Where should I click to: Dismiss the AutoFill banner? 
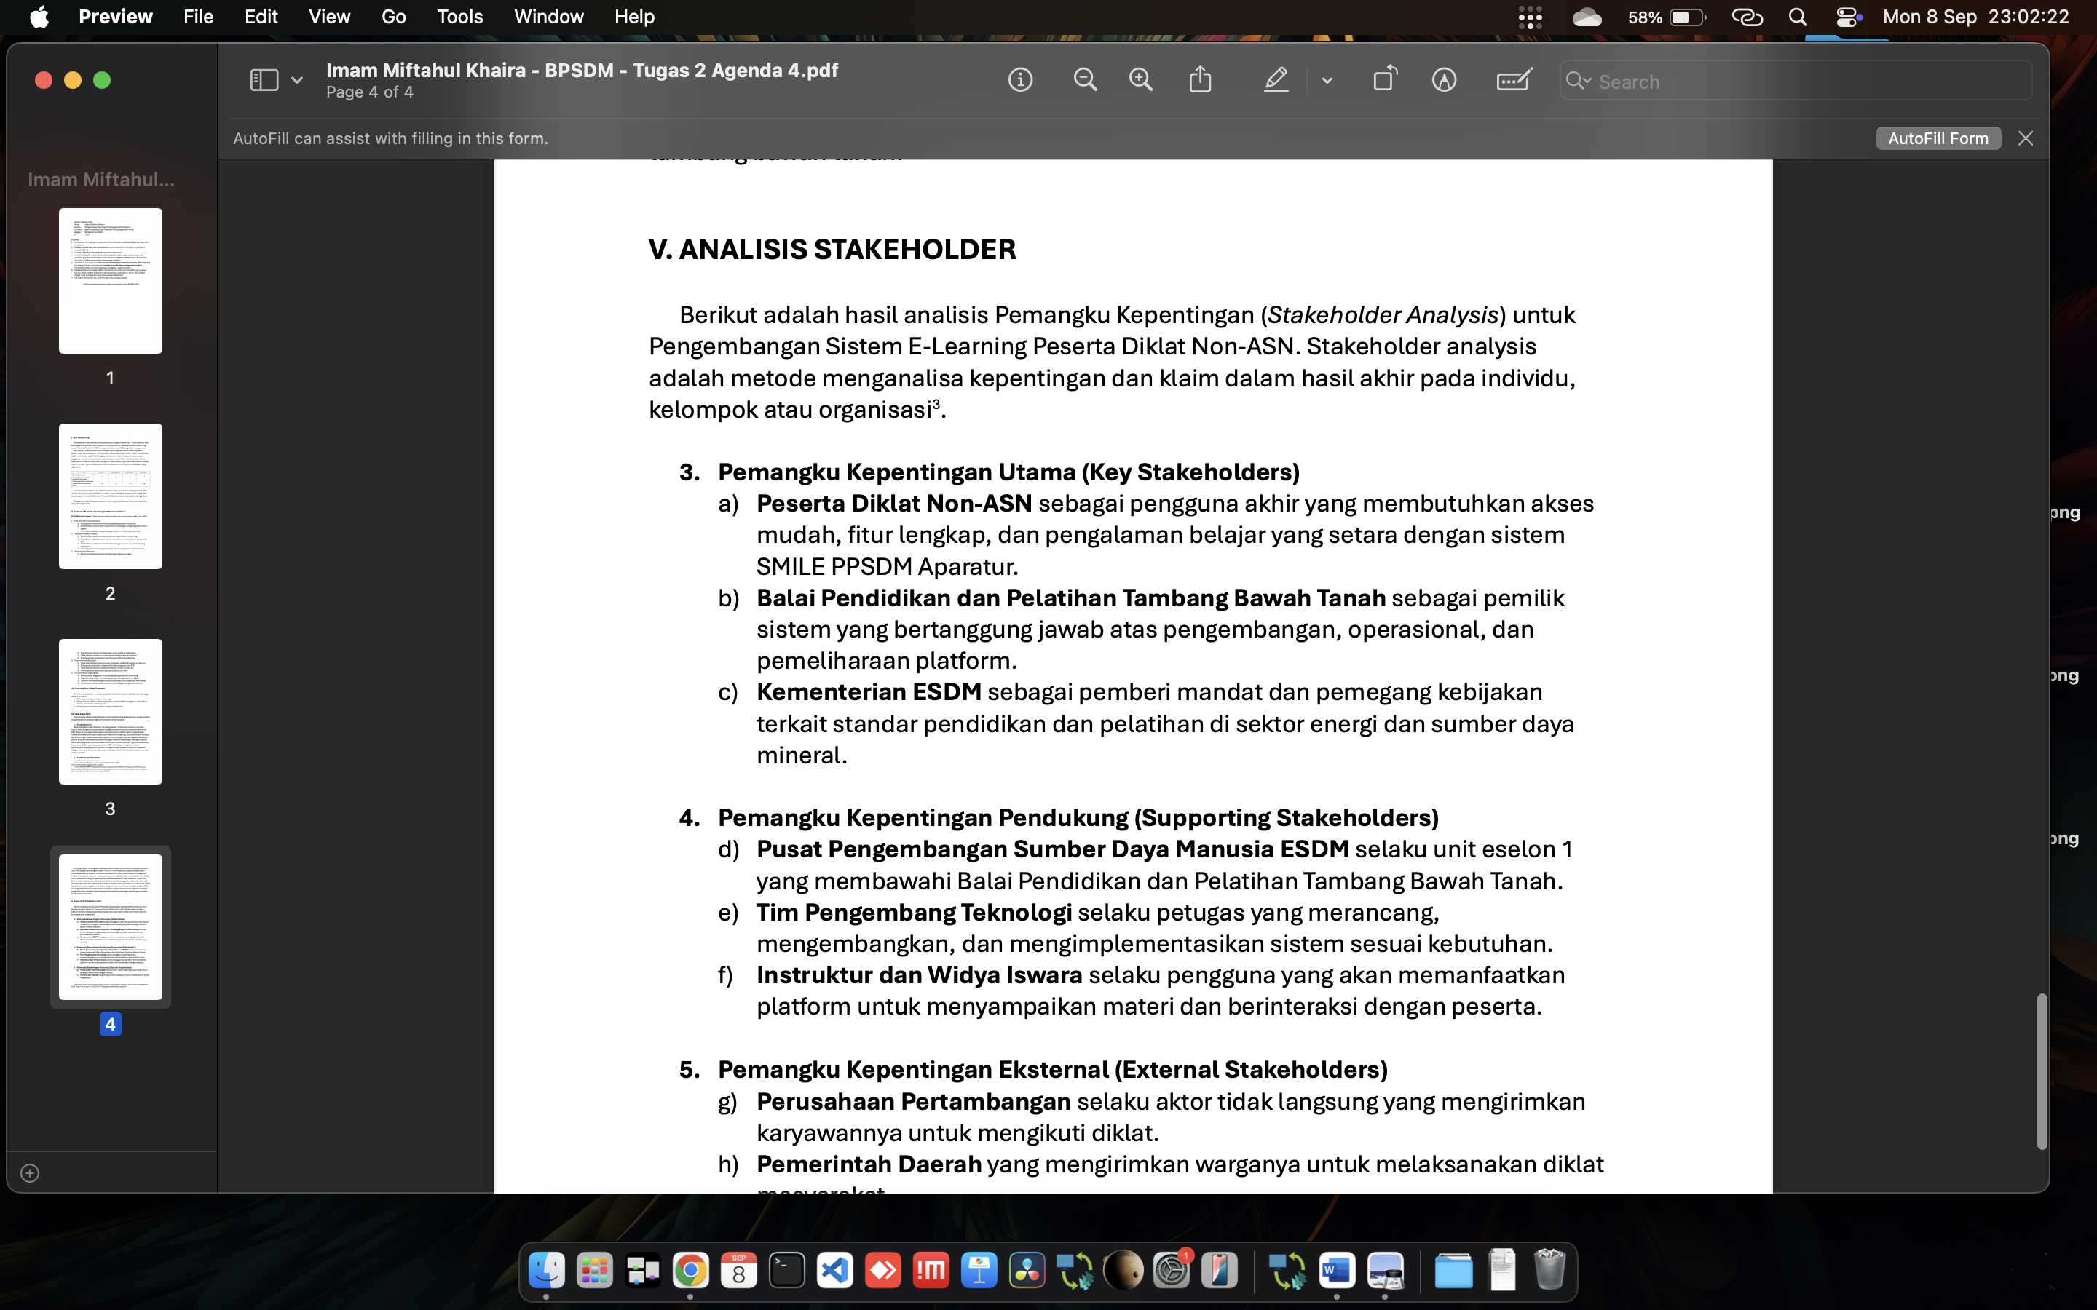point(2025,138)
